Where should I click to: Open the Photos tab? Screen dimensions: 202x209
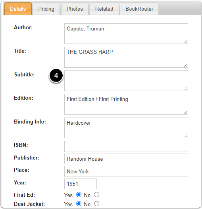75,9
